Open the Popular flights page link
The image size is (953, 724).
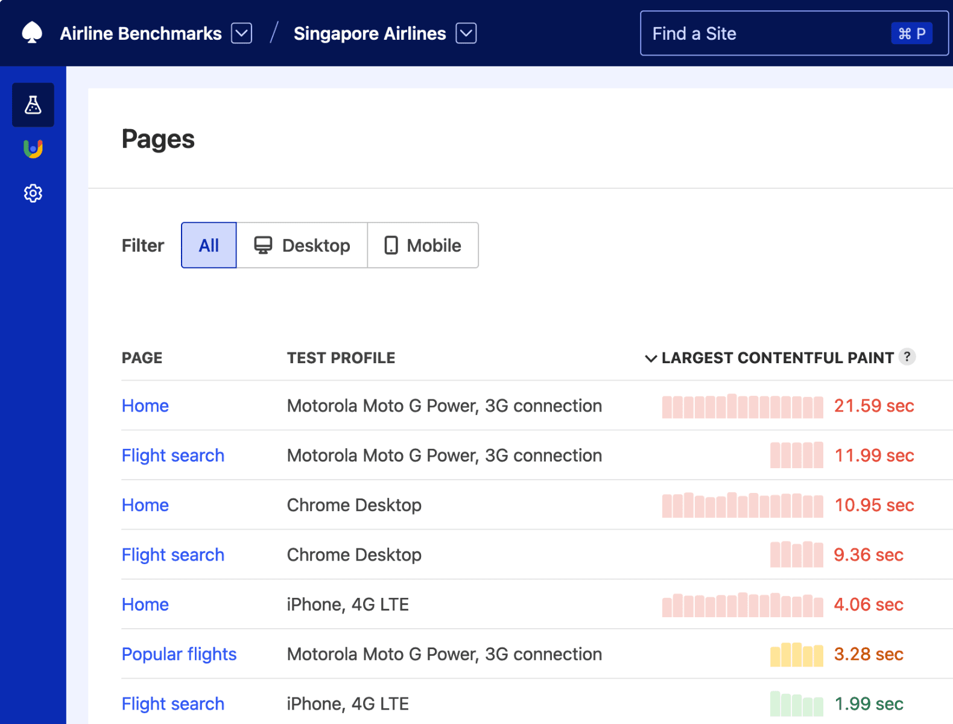(x=179, y=654)
